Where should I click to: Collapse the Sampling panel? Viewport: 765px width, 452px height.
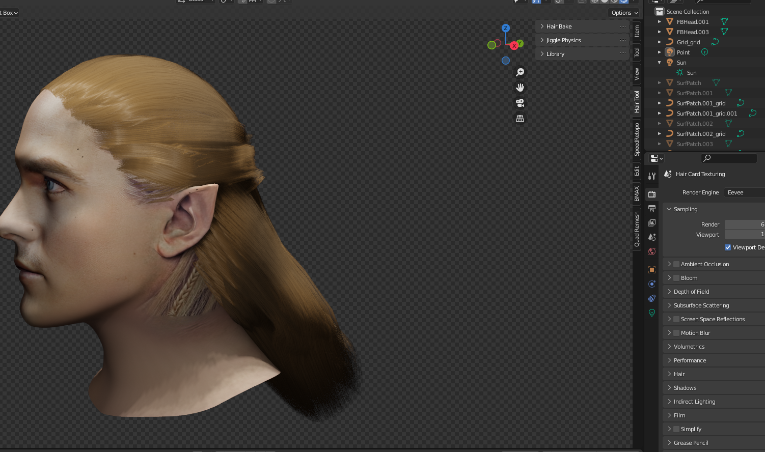click(714, 209)
